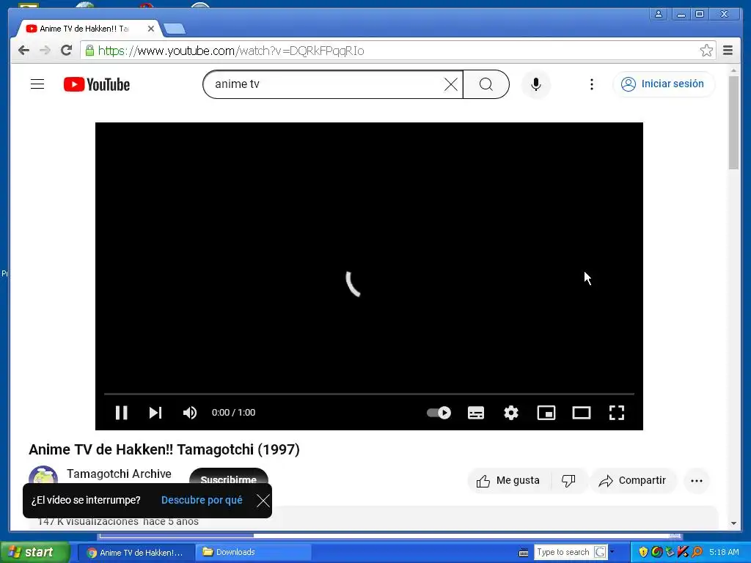Toggle autoplay switch in player

click(x=439, y=413)
